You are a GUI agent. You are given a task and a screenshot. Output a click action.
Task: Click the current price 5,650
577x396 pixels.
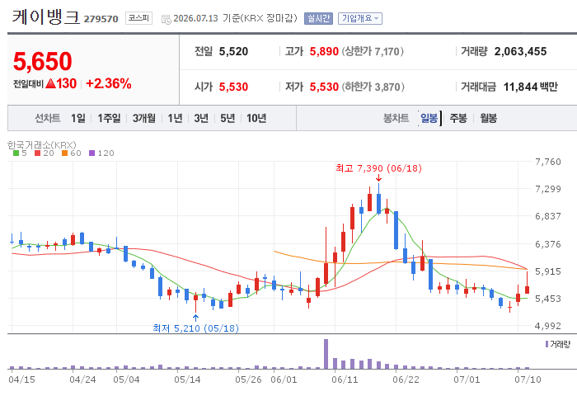coord(43,61)
